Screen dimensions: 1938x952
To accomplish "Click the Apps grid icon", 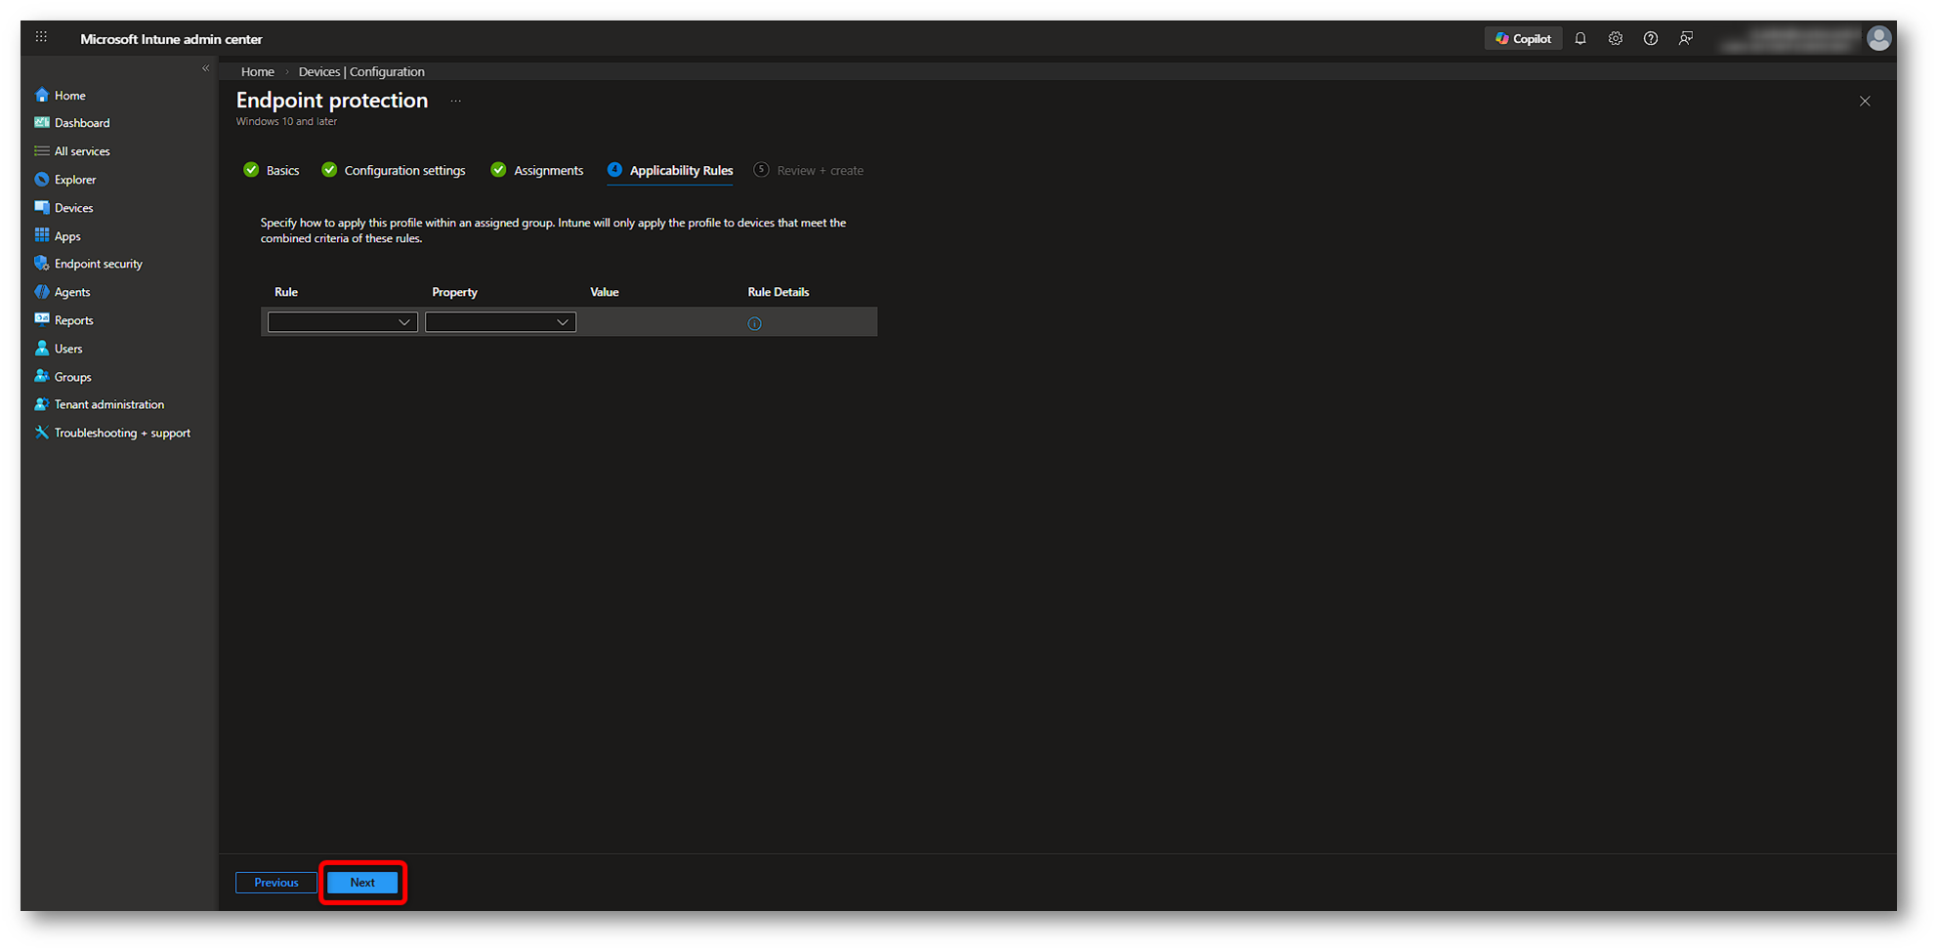I will (x=42, y=235).
